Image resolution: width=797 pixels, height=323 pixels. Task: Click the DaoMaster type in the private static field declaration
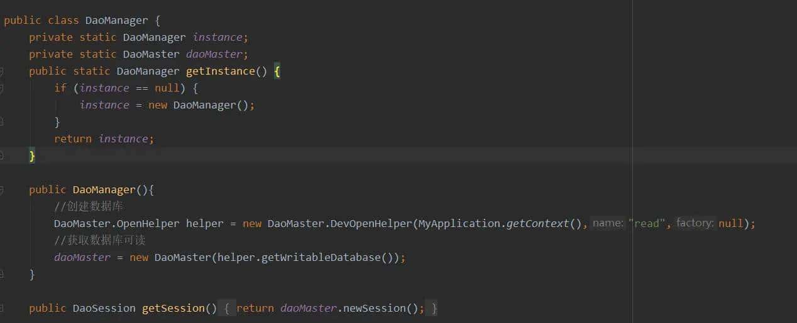pyautogui.click(x=151, y=54)
